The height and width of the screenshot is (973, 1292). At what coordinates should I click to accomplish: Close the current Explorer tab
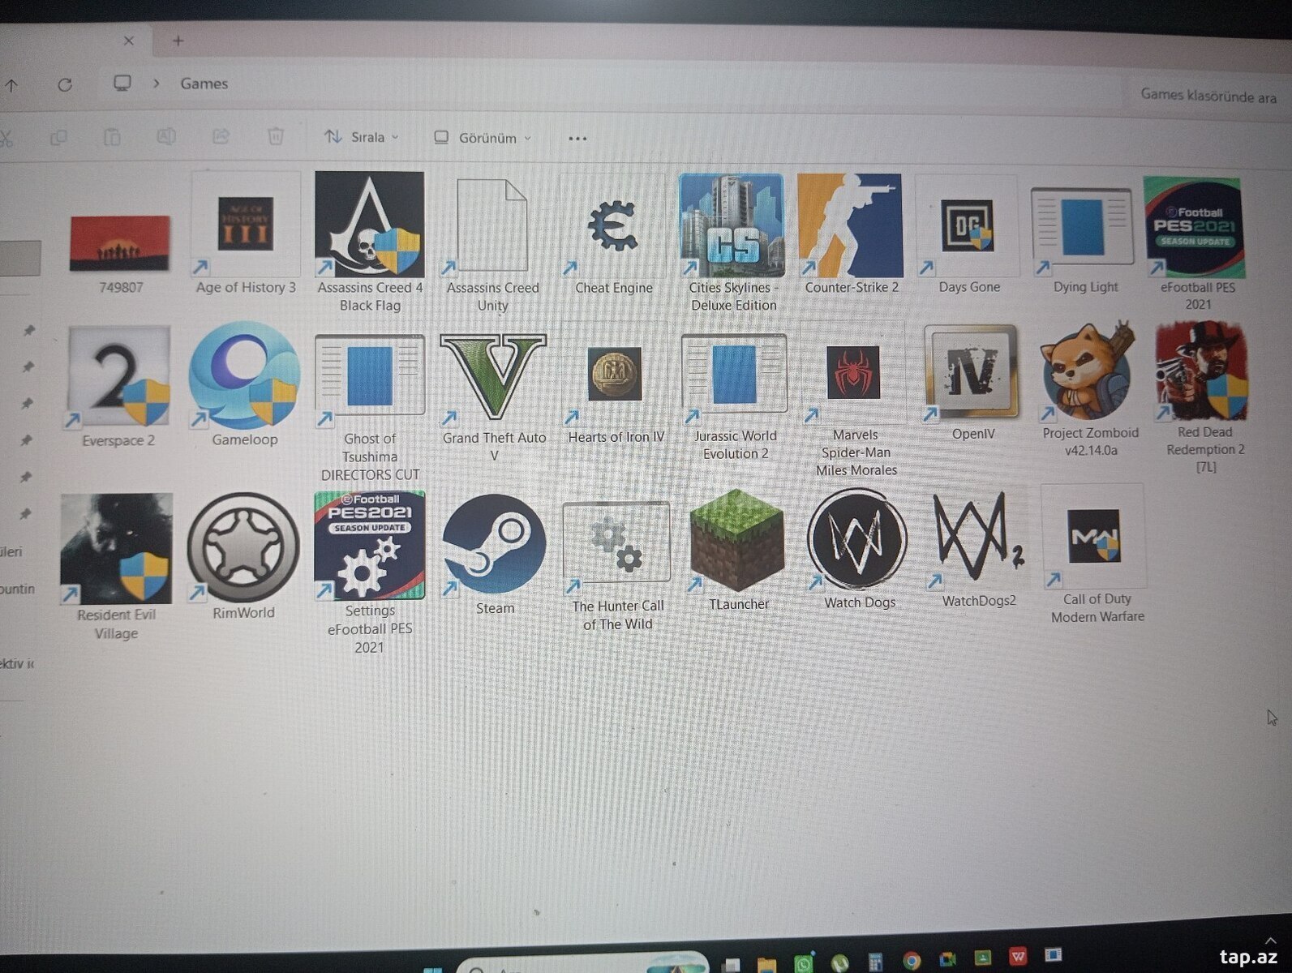(x=128, y=41)
